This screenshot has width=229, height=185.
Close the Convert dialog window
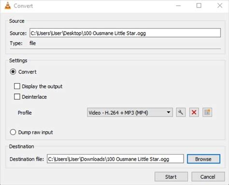[x=220, y=6]
